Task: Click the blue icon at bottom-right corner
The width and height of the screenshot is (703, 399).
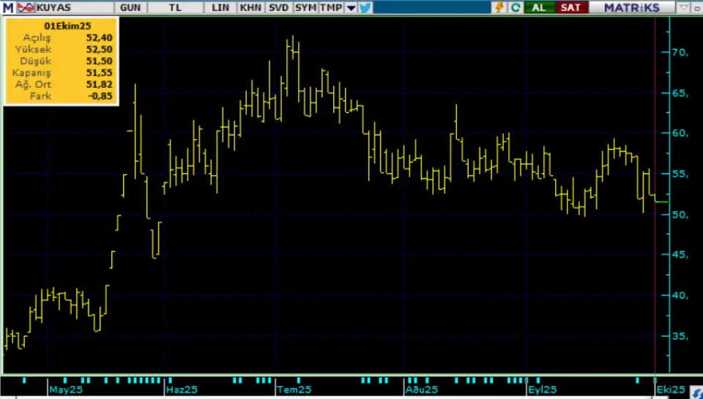Action: click(x=696, y=393)
